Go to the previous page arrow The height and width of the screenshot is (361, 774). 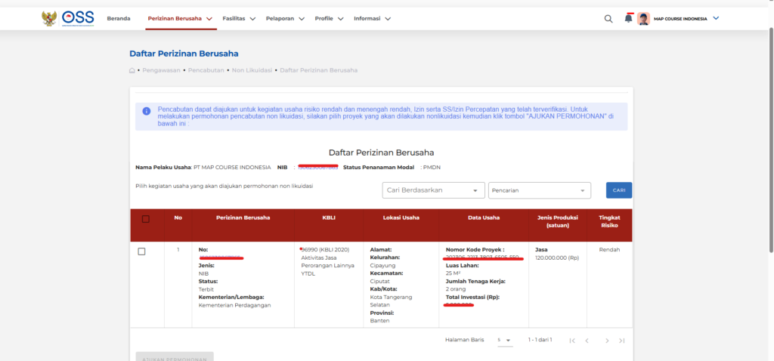tap(587, 341)
